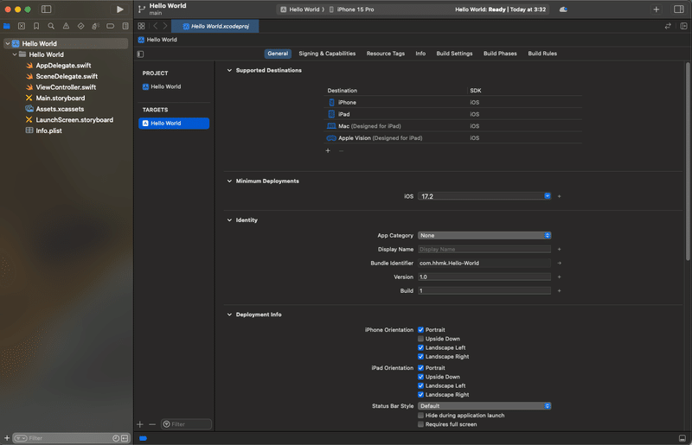Collapse the Hello World group folder

(15, 54)
